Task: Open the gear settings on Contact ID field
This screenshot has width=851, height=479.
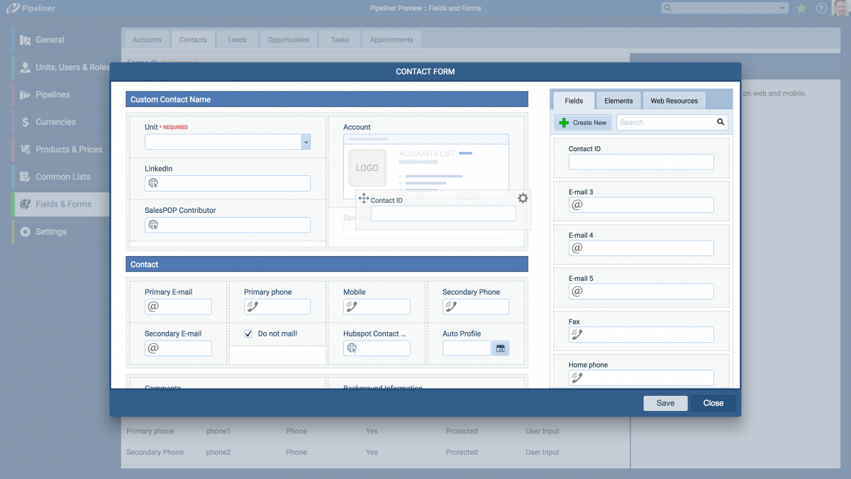Action: pyautogui.click(x=523, y=199)
